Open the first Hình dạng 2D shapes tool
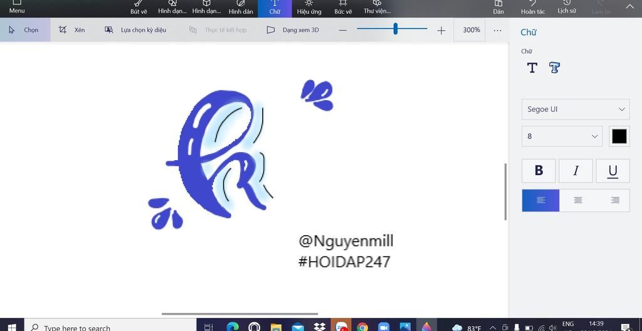 (x=172, y=8)
